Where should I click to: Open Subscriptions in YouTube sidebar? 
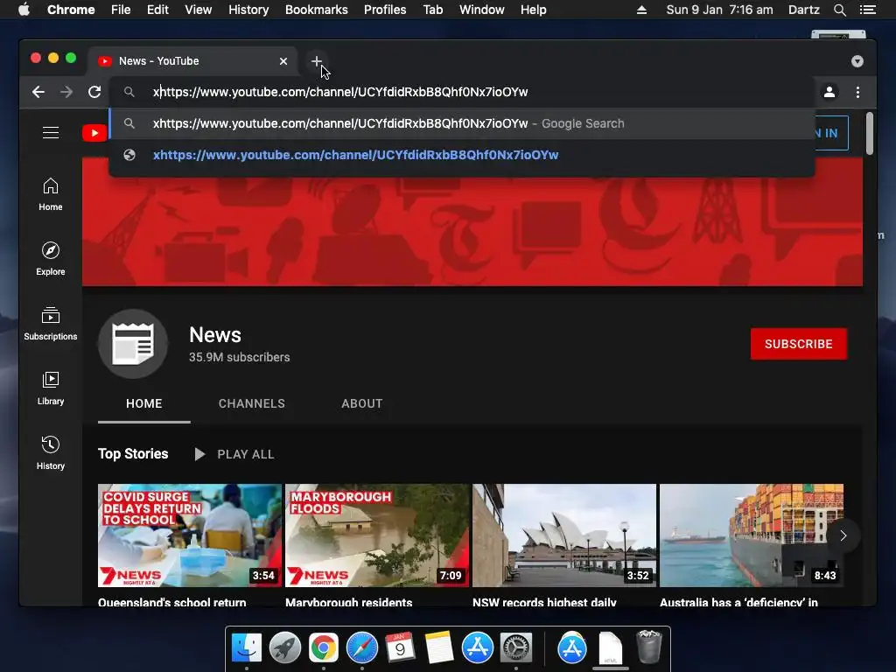tap(50, 324)
